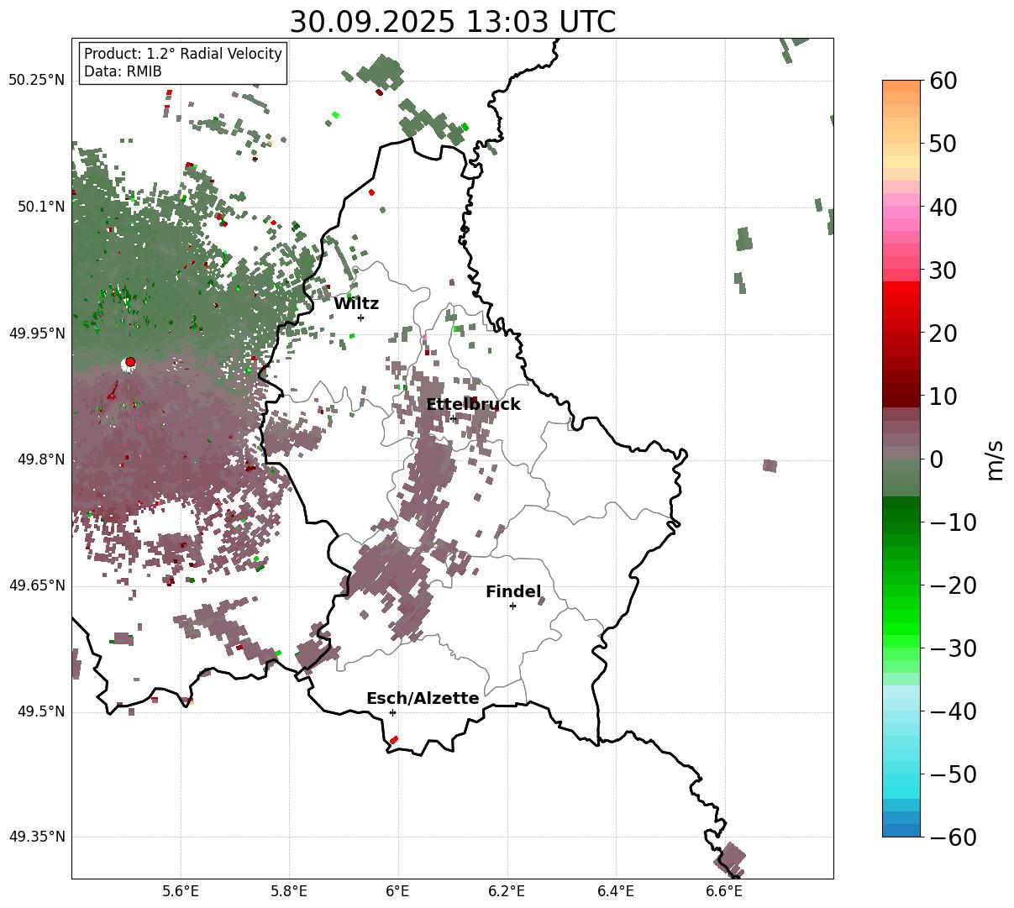
Task: Click the 50.25°N latitude label
Action: point(36,81)
